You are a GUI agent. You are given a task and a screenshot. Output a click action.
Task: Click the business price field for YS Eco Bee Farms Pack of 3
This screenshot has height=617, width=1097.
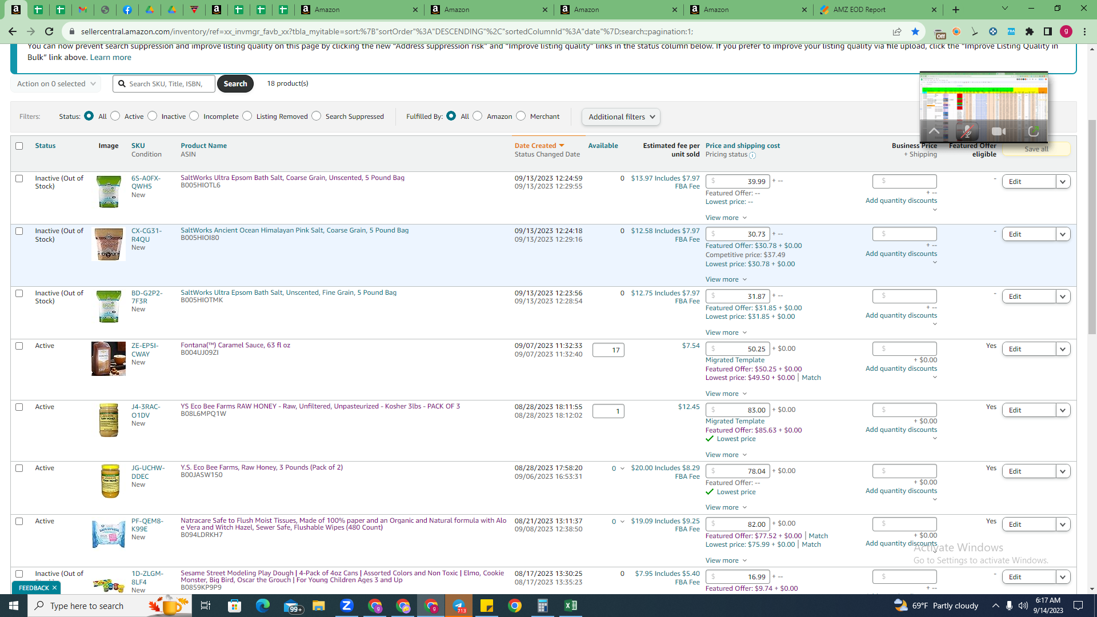904,410
